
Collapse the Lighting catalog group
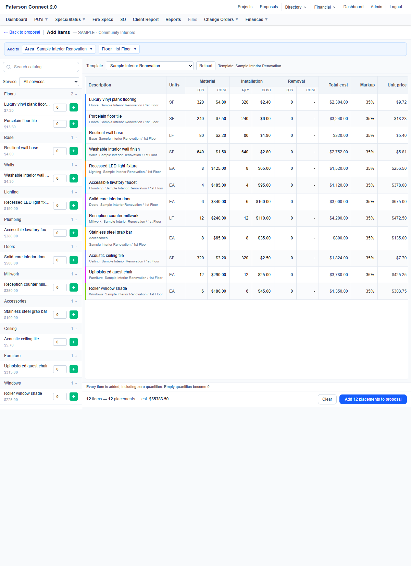point(41,192)
